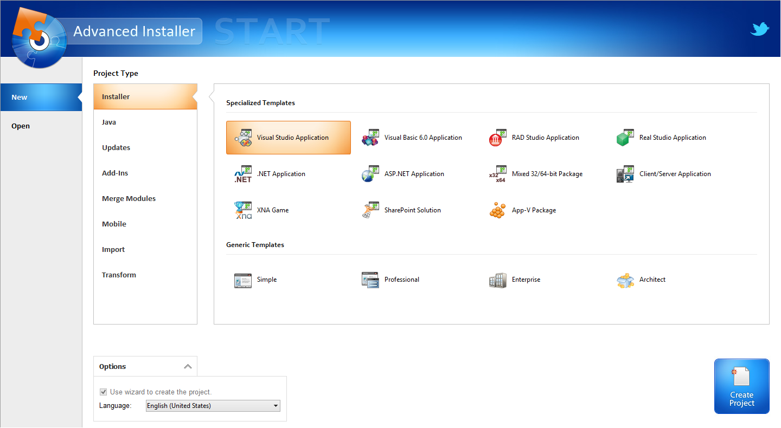Select the Installer project type
This screenshot has width=781, height=428.
145,97
